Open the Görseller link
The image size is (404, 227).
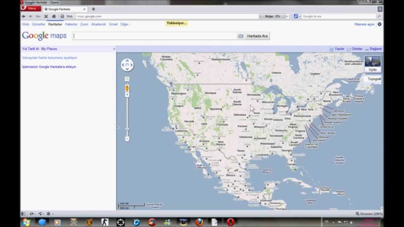tap(39, 24)
